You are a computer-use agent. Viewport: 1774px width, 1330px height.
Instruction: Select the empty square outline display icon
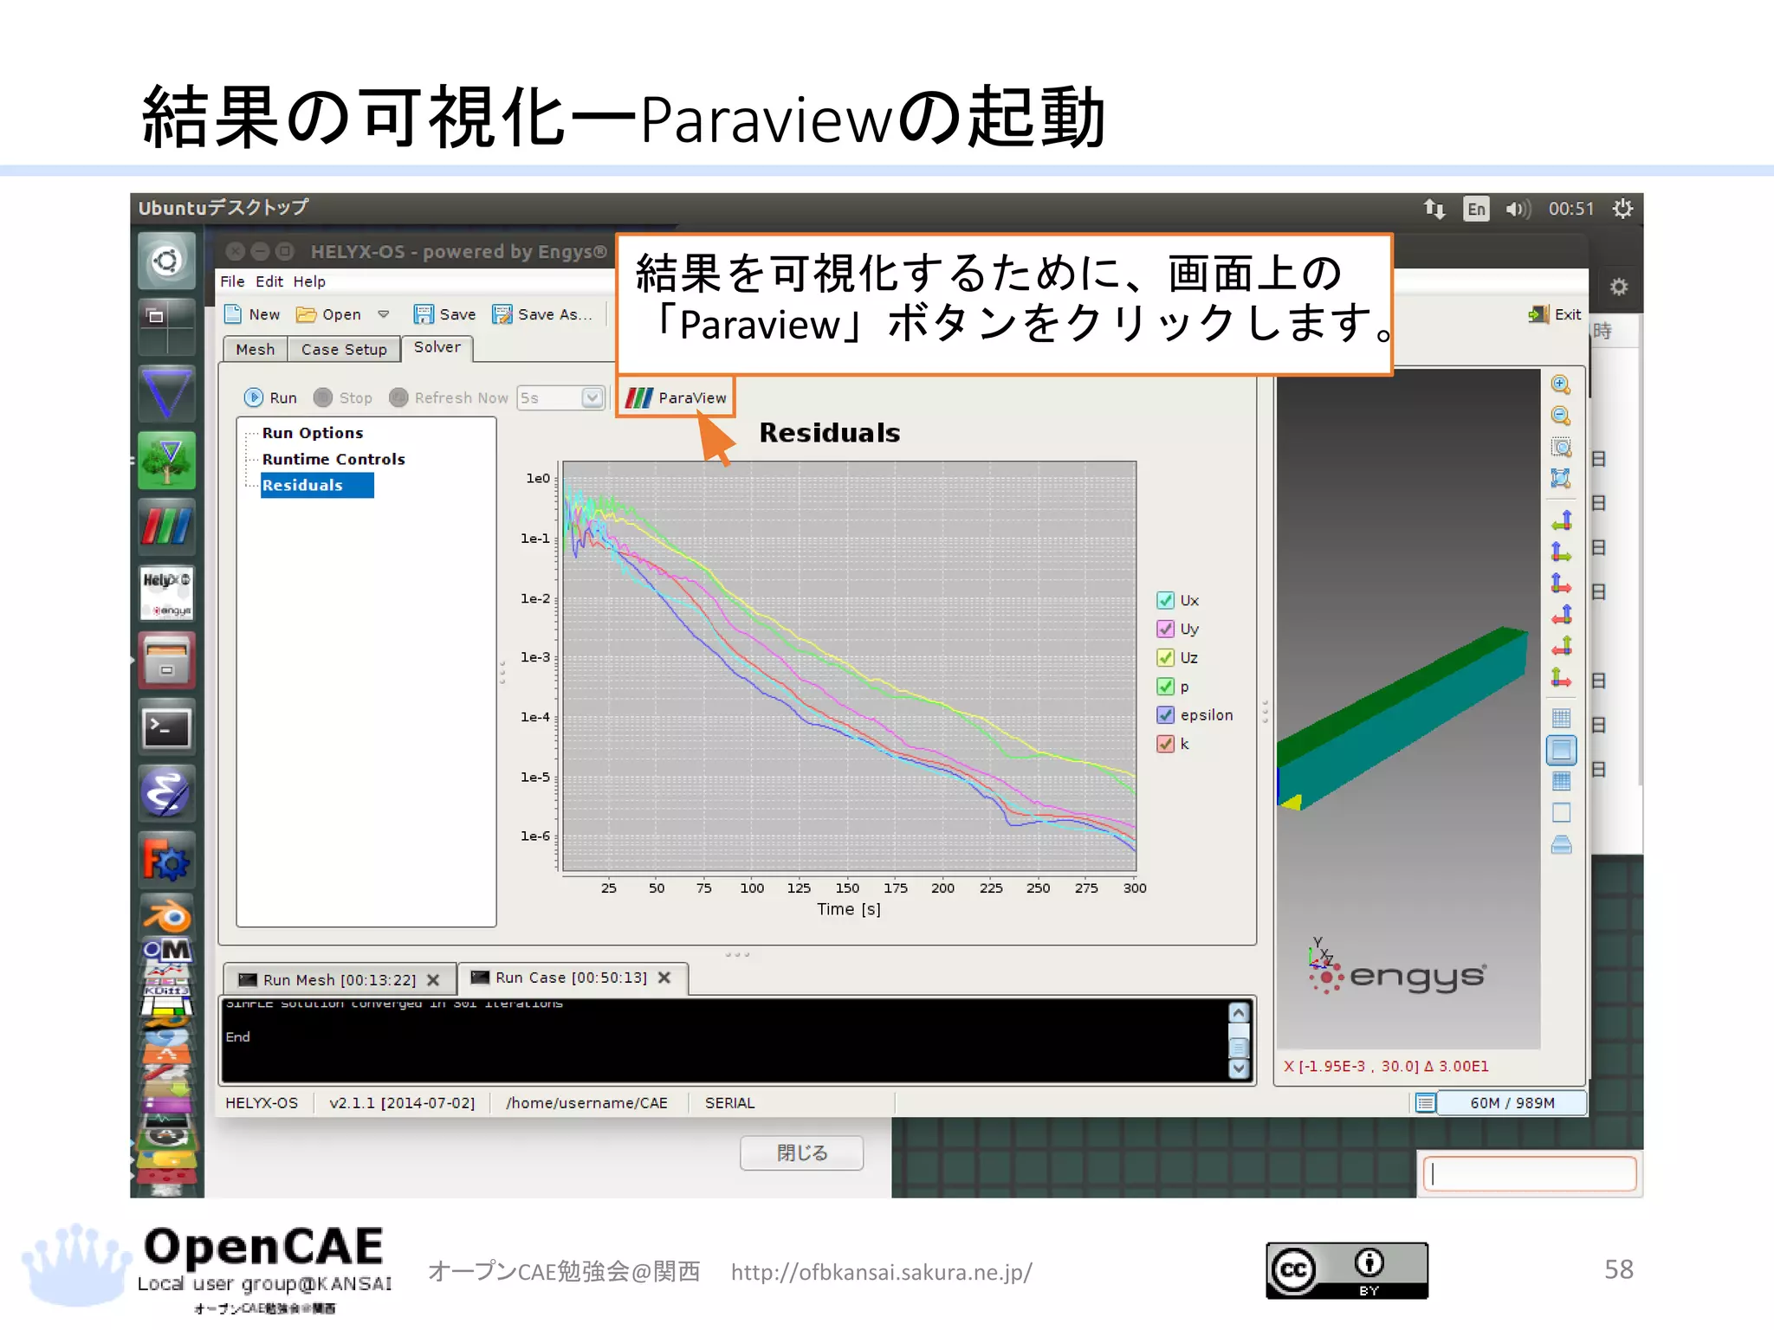coord(1561,813)
